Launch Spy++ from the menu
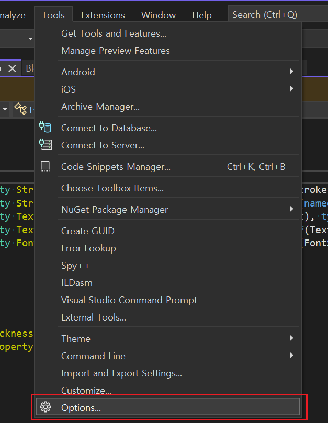 (167, 266)
